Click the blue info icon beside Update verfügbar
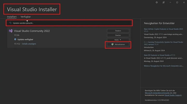 (x=15, y=39)
